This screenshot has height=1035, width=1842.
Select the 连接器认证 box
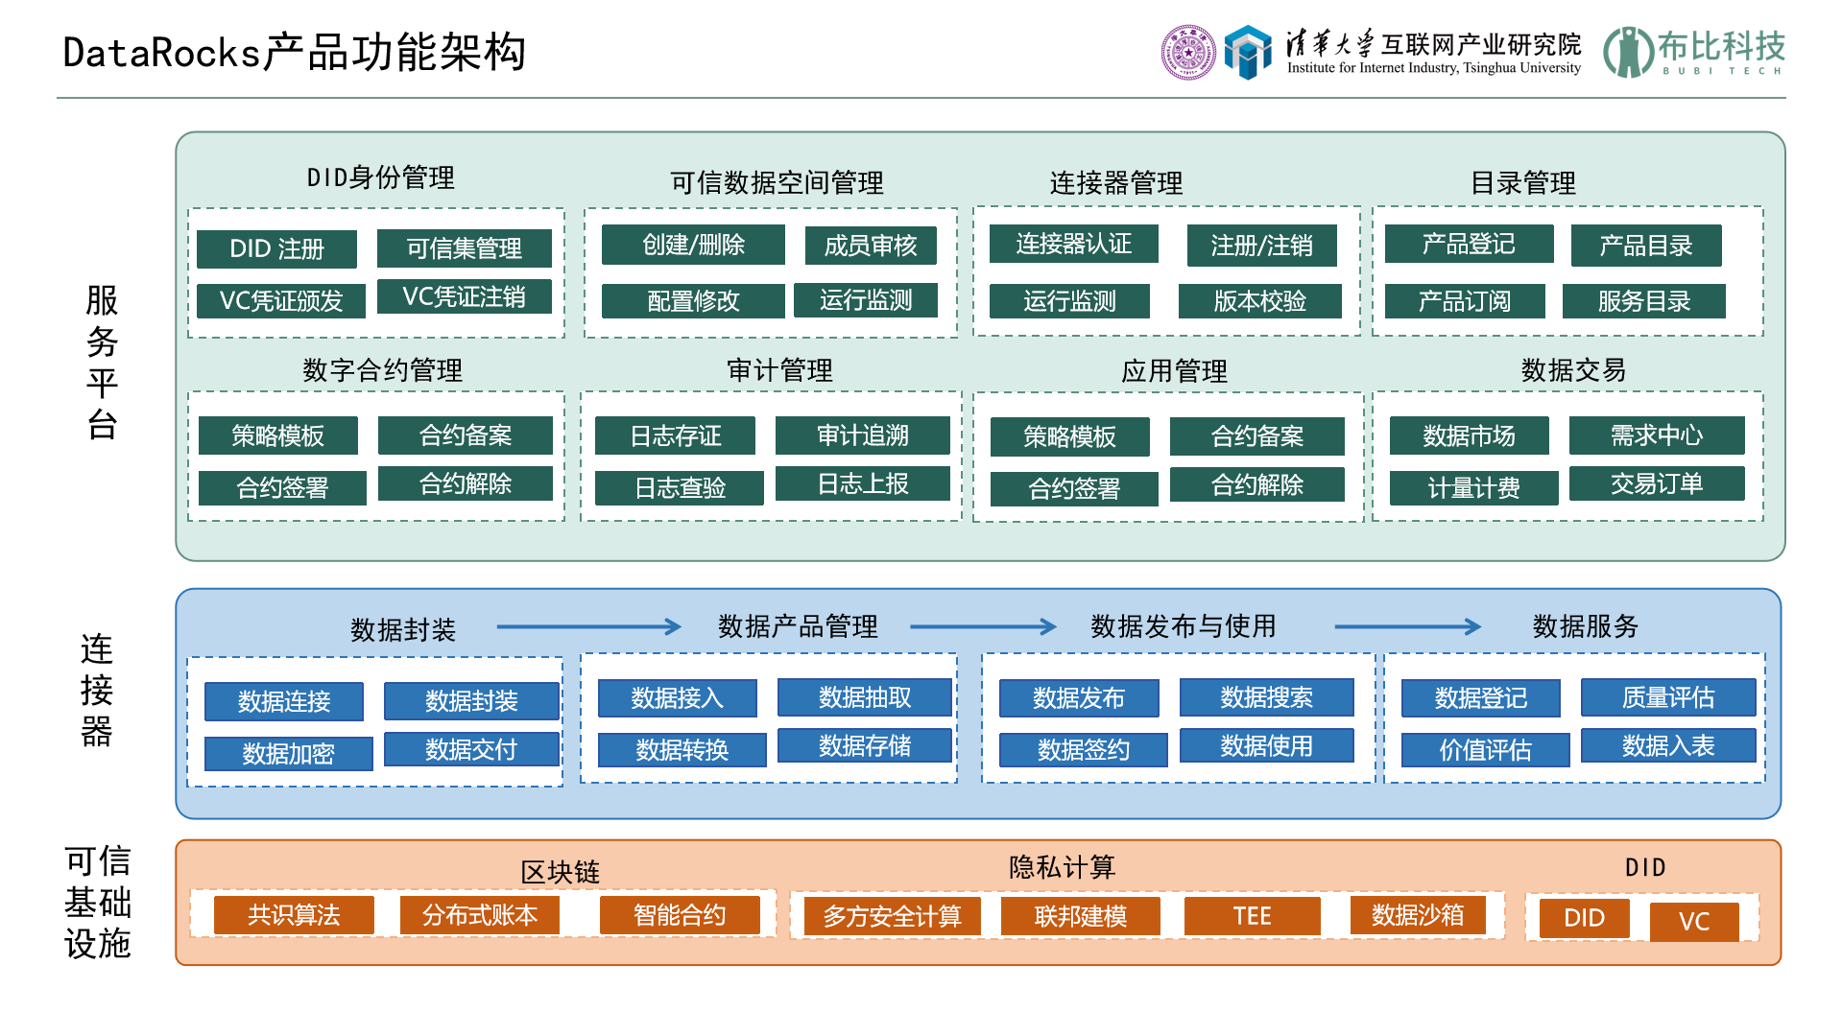click(1073, 245)
